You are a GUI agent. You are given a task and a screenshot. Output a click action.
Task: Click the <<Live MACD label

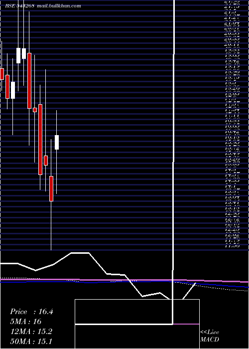210,336
